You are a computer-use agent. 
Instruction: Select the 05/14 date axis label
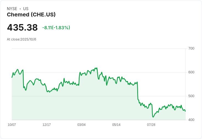tap(116, 125)
